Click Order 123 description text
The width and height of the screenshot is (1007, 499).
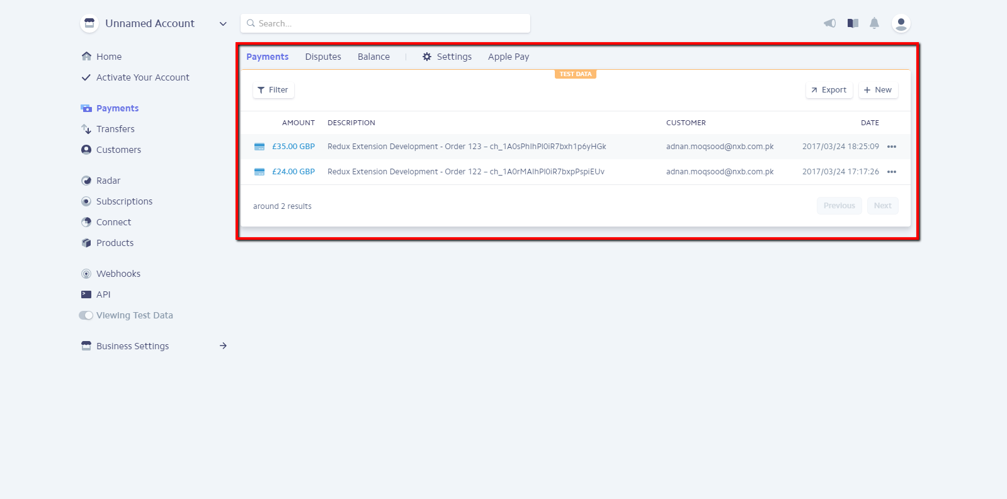(x=467, y=147)
